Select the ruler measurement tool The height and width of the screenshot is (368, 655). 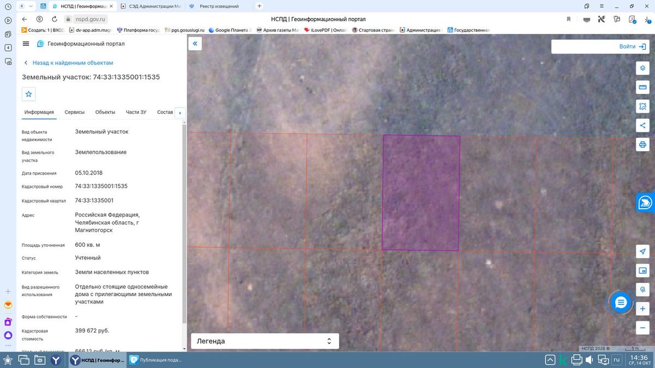pyautogui.click(x=642, y=87)
